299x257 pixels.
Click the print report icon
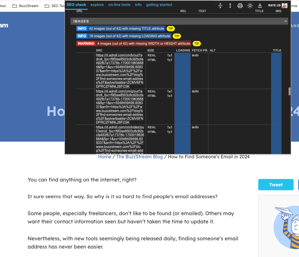(x=240, y=5)
